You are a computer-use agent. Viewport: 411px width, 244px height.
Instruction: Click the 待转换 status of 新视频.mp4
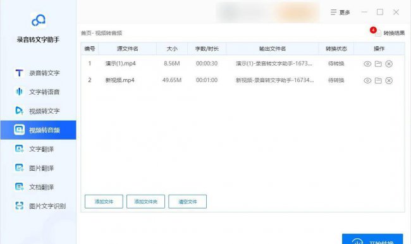click(336, 80)
